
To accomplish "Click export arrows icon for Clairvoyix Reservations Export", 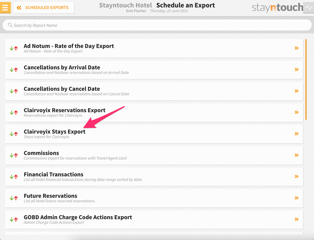I will tap(14, 112).
